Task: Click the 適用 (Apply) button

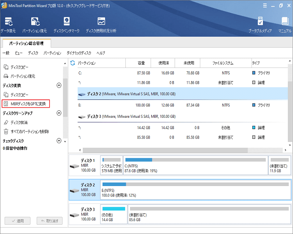Action: 18,221
